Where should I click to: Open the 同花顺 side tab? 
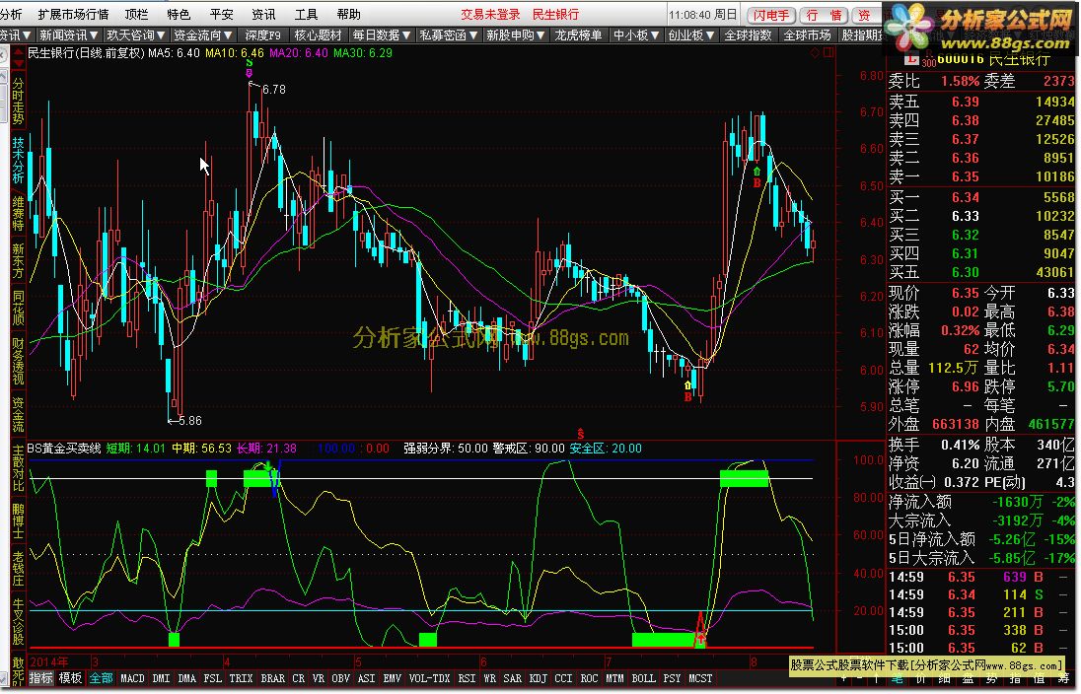click(x=18, y=308)
